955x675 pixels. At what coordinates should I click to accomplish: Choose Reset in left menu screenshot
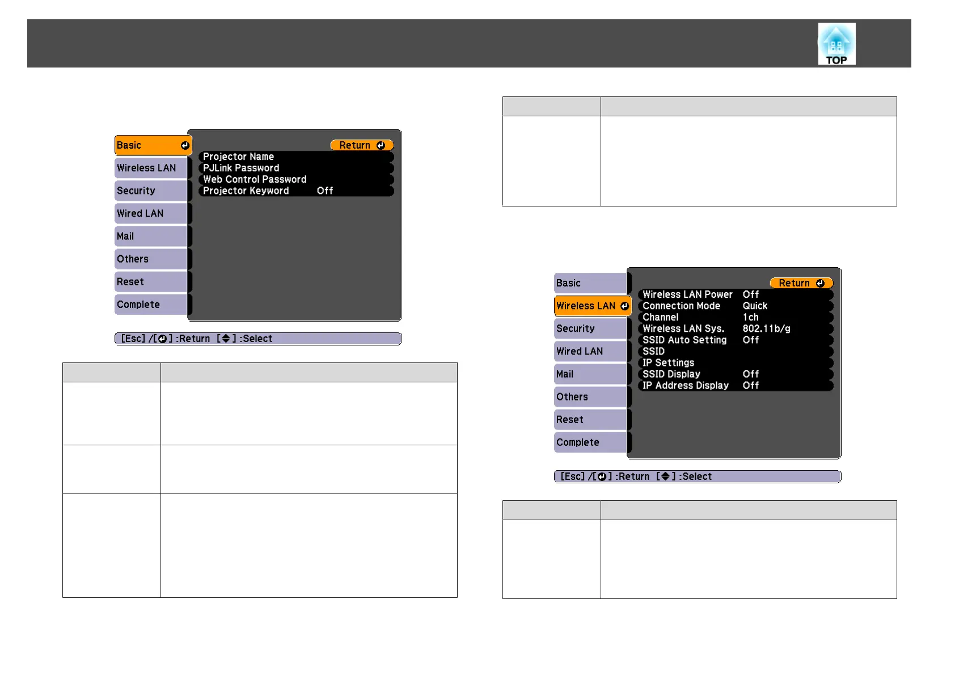(x=153, y=281)
